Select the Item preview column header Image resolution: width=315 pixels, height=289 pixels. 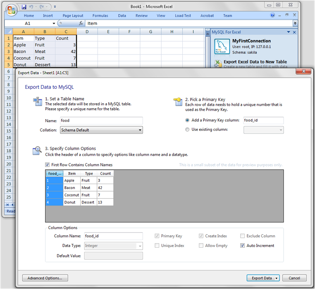click(x=72, y=173)
